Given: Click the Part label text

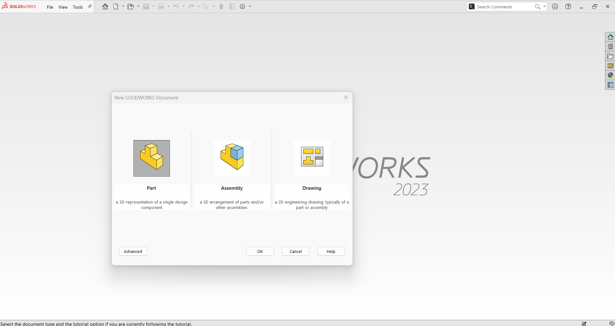Looking at the screenshot, I should [152, 188].
